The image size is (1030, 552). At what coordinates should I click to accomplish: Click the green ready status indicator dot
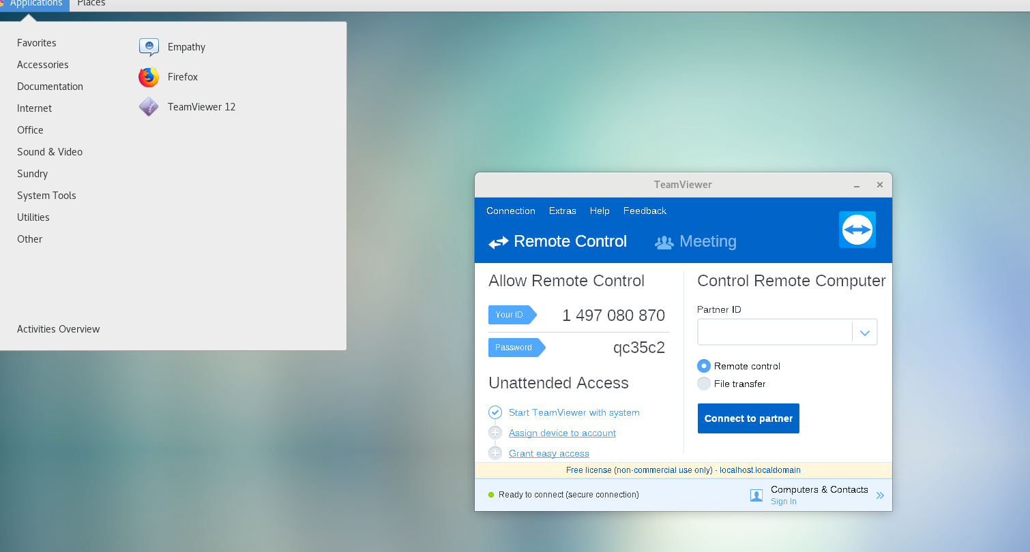point(491,495)
